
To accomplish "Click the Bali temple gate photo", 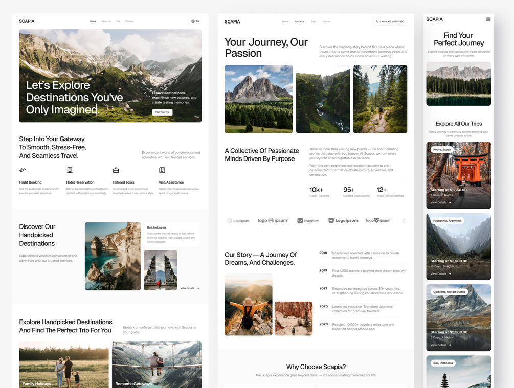I will [x=160, y=270].
